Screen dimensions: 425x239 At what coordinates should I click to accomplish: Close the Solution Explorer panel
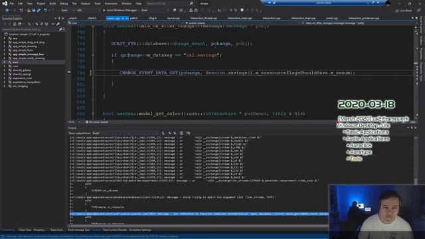63,19
